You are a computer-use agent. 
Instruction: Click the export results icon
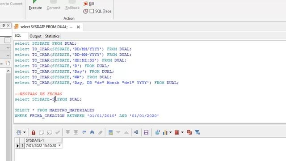pyautogui.click(x=157, y=132)
